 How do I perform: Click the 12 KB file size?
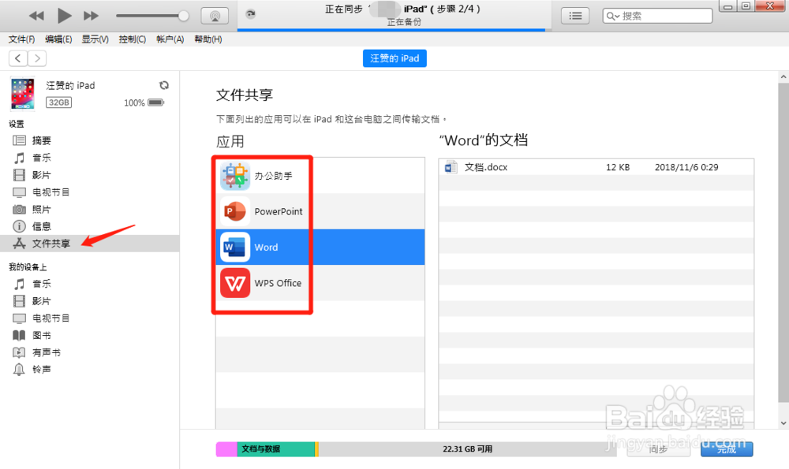(618, 167)
